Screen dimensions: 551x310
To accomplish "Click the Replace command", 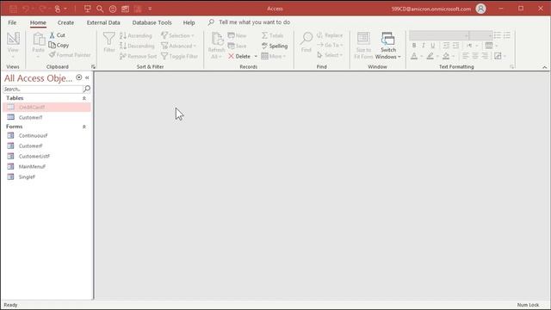I will [x=330, y=35].
